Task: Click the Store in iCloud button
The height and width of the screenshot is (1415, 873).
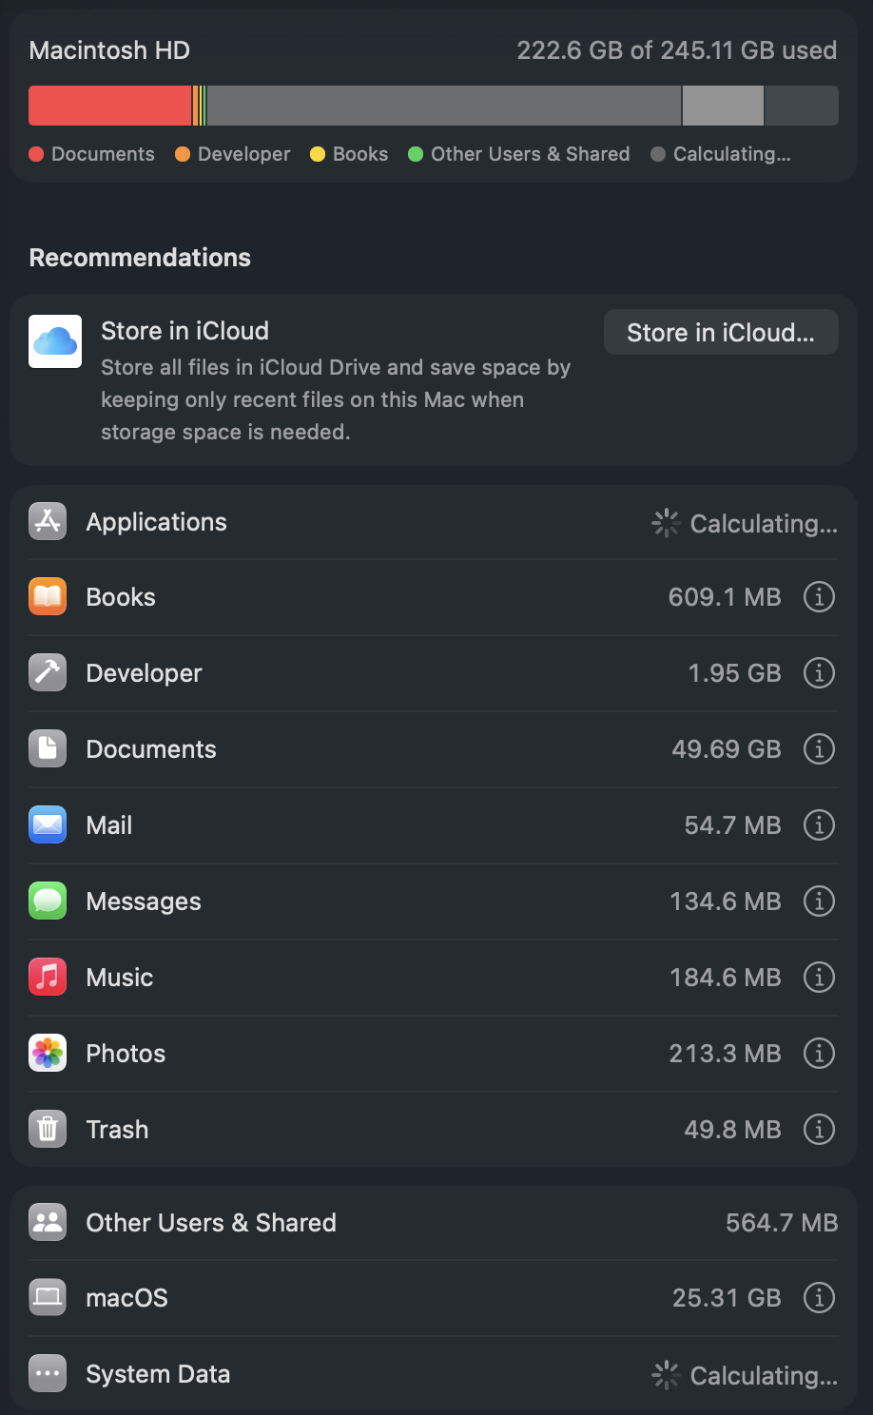Action: (721, 333)
